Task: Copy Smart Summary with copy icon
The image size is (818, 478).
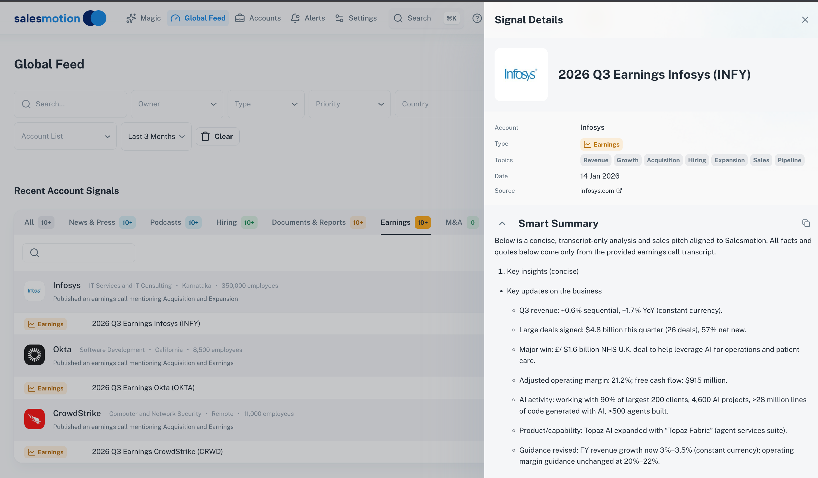Action: tap(806, 223)
